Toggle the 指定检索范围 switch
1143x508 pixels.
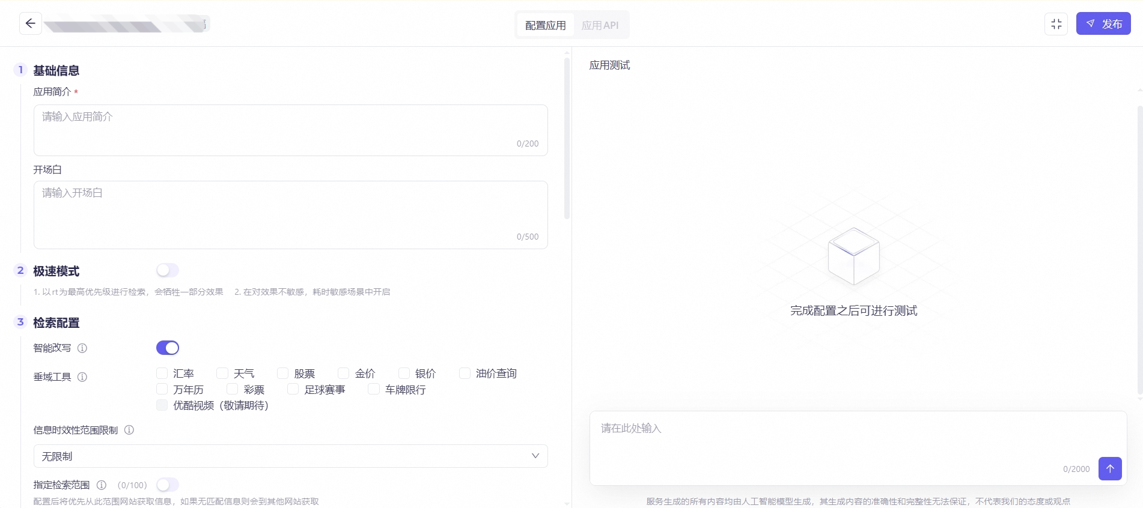[168, 485]
